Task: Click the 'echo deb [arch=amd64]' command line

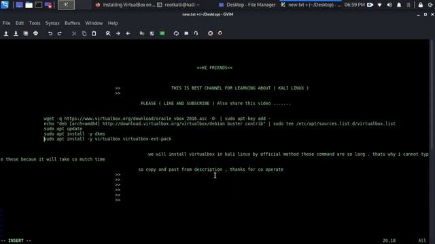Action: [220, 123]
